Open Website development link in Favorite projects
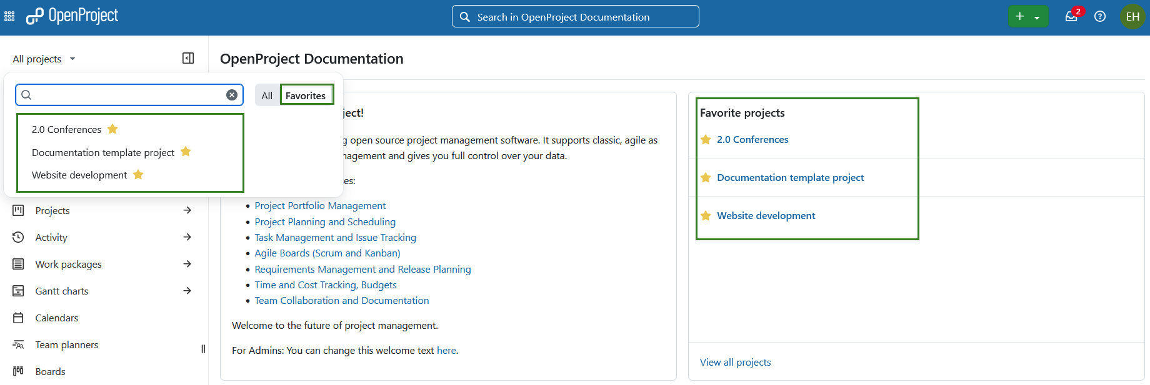 [766, 215]
